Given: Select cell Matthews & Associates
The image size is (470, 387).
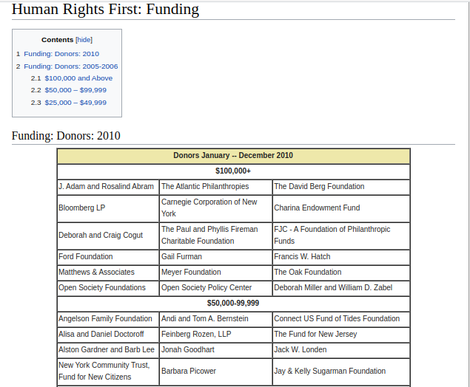Looking at the screenshot, I should pyautogui.click(x=108, y=273).
